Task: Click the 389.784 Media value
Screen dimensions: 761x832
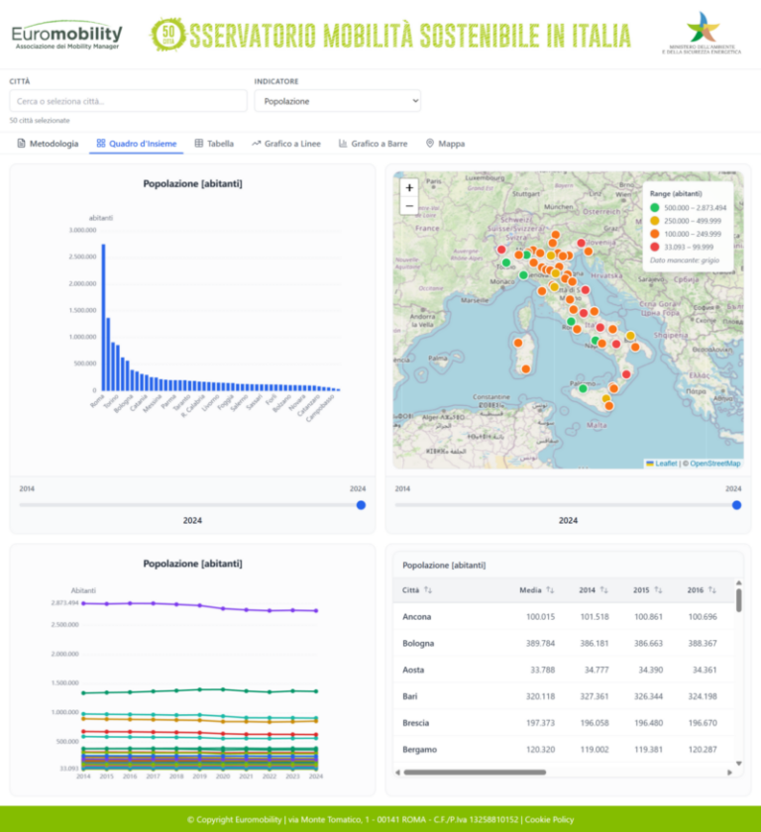Action: (x=540, y=643)
